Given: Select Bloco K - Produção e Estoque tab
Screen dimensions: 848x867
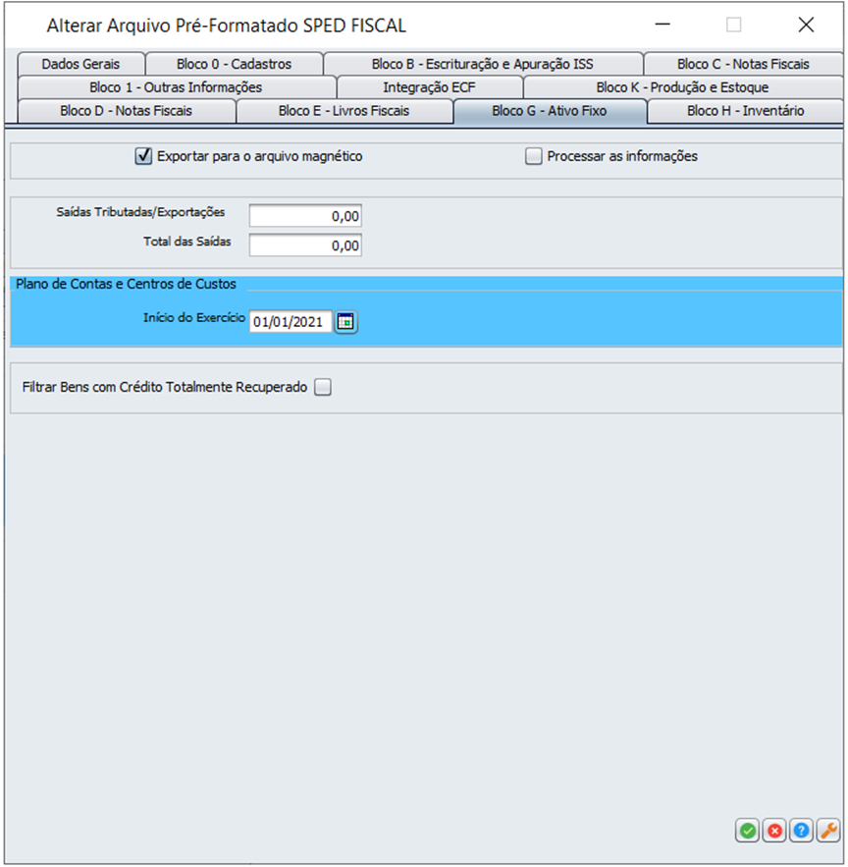Looking at the screenshot, I should point(683,87).
